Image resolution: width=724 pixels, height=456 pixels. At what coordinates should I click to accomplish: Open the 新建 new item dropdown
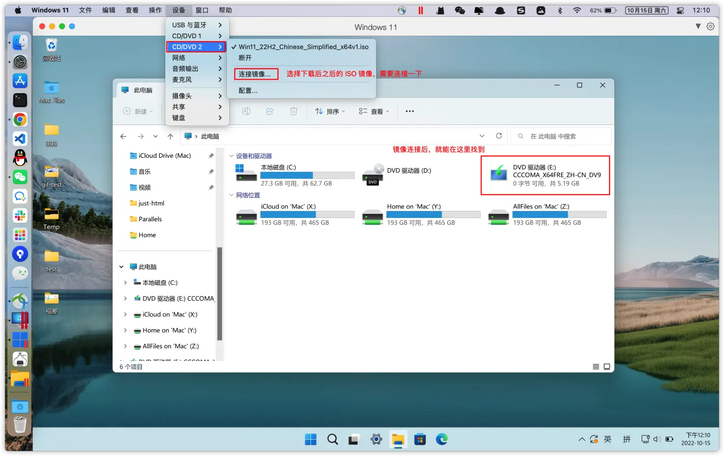click(x=138, y=111)
